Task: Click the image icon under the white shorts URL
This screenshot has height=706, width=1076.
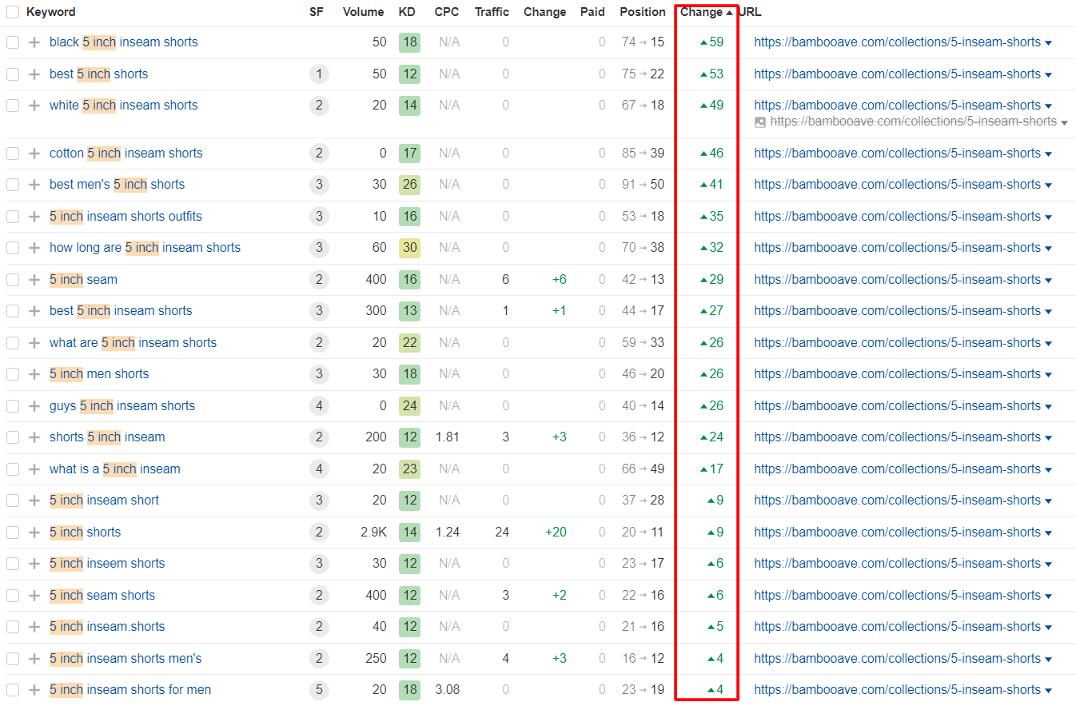Action: [x=760, y=122]
